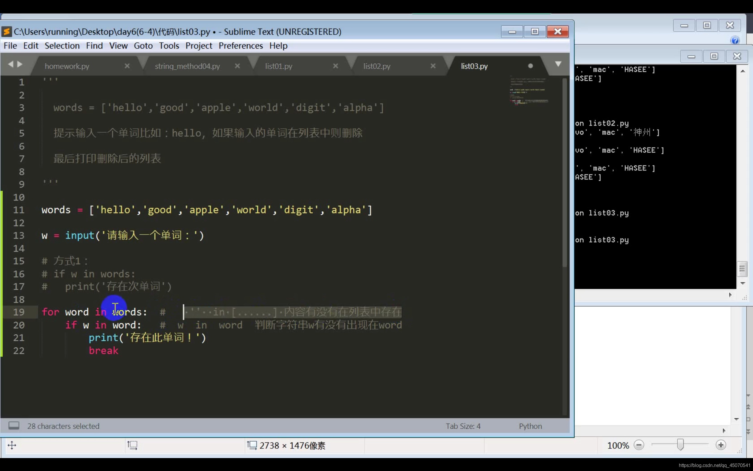Screen dimensions: 753x471
Task: Go to next tab arrow
Action: tap(20, 64)
